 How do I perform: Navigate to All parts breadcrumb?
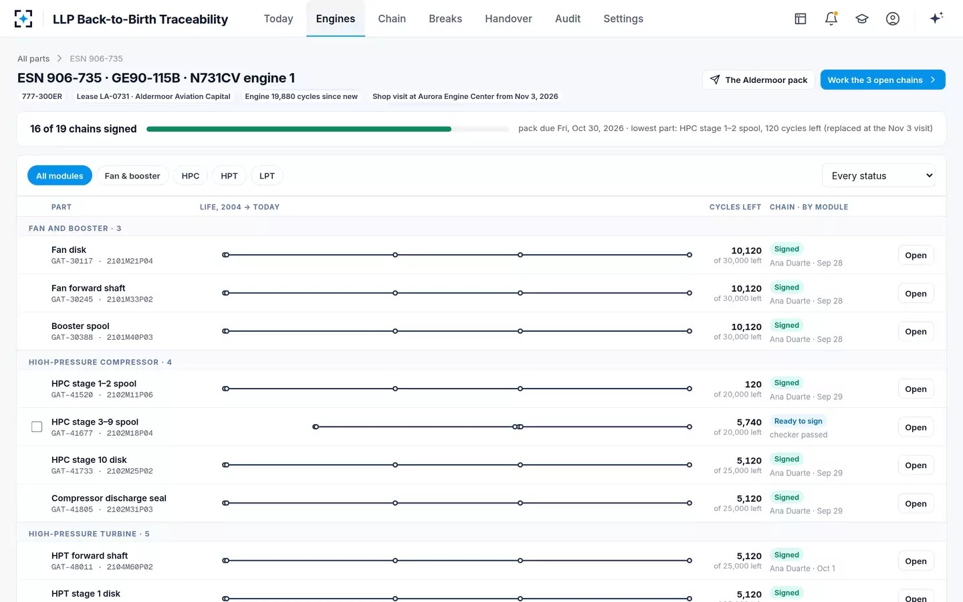[x=33, y=58]
